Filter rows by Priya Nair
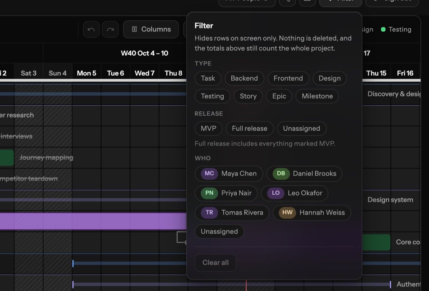 tap(226, 193)
